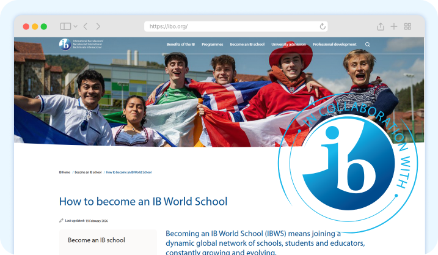The image size is (438, 255).
Task: Click the Last updated: 19 February 2026 text
Action: [x=87, y=221]
